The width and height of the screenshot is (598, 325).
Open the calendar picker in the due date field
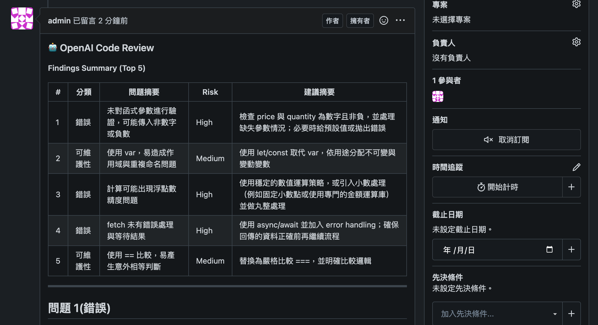pyautogui.click(x=549, y=250)
